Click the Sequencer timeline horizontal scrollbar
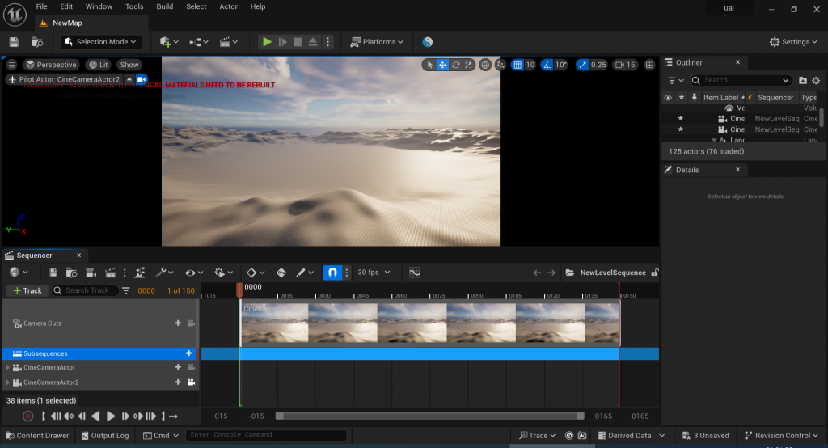The image size is (828, 448). pos(429,416)
